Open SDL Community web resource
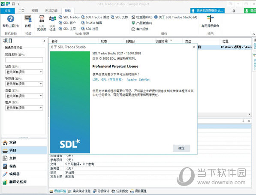 (90, 29)
